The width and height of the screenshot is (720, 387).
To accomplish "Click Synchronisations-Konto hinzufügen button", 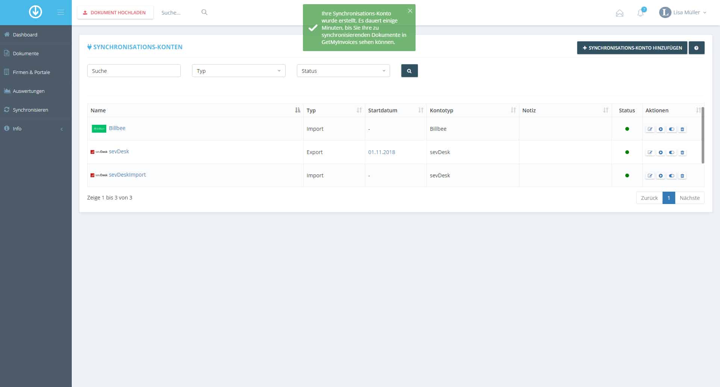I will [x=632, y=48].
